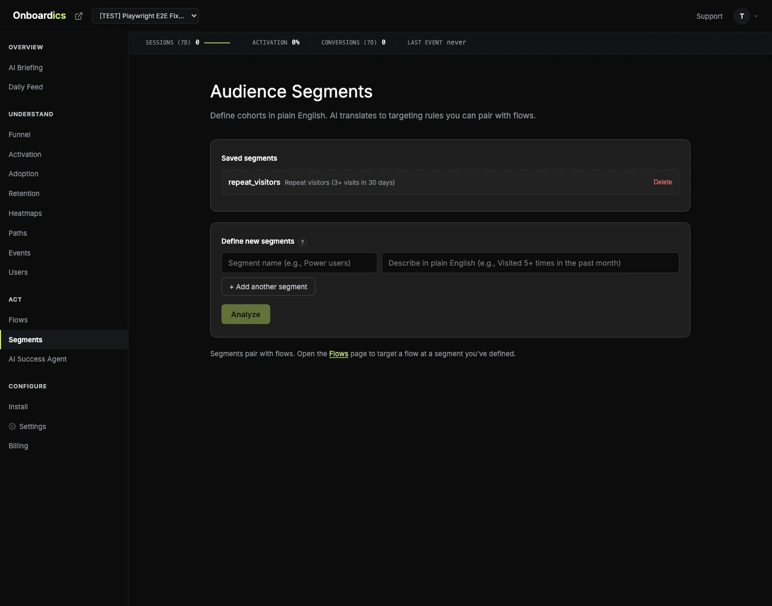Open the project selector dropdown
Screen dimensions: 772x606
(145, 16)
